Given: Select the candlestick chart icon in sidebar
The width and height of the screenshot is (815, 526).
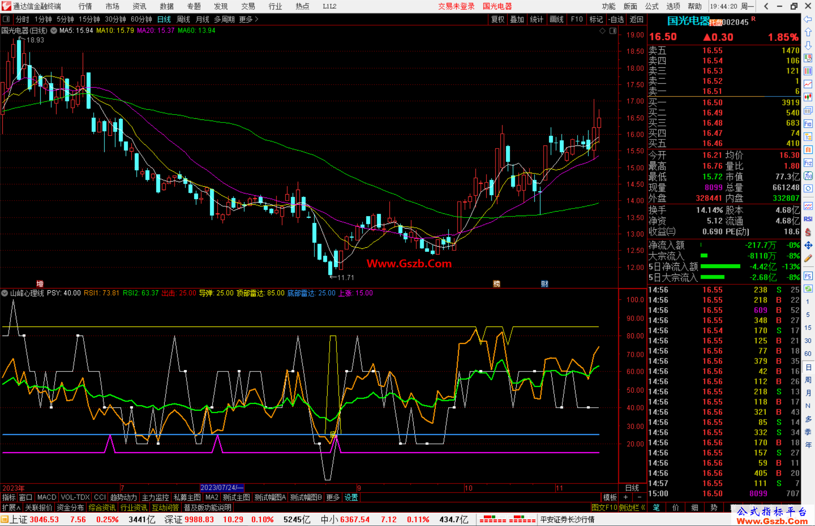Looking at the screenshot, I should (808, 98).
